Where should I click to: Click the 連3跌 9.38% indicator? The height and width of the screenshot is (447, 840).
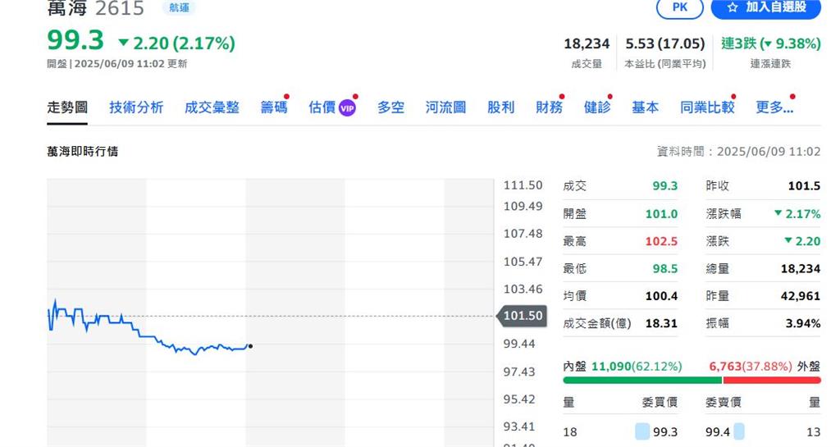click(771, 43)
